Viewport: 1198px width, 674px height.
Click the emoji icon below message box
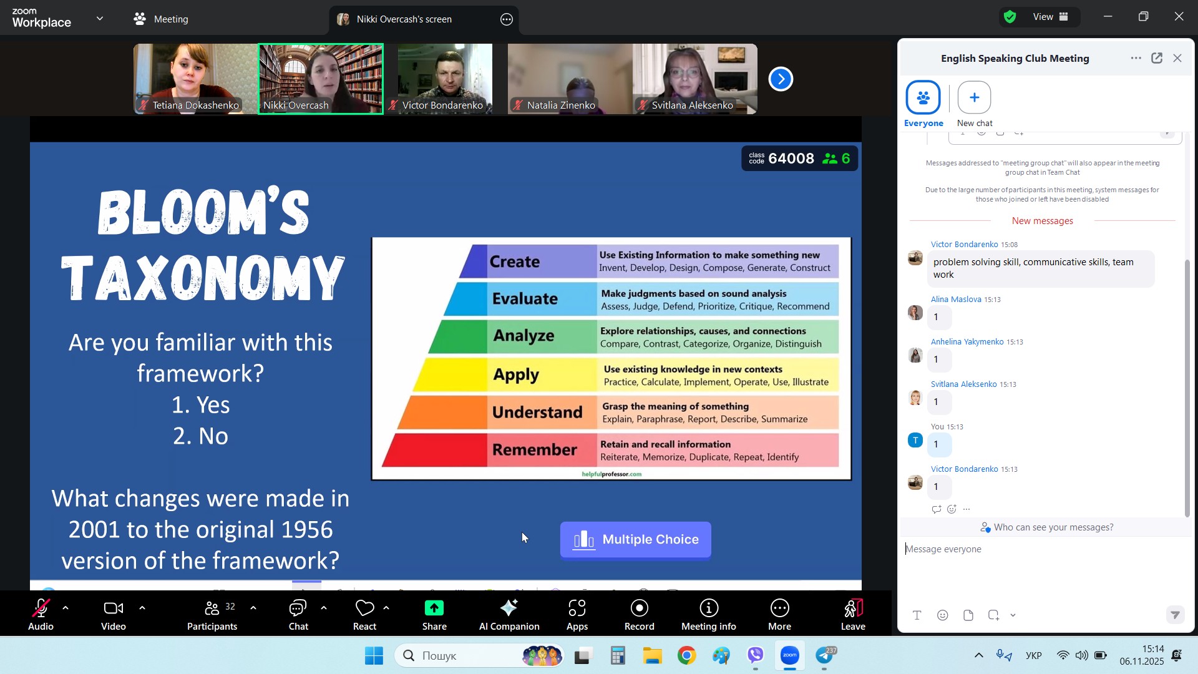942,615
